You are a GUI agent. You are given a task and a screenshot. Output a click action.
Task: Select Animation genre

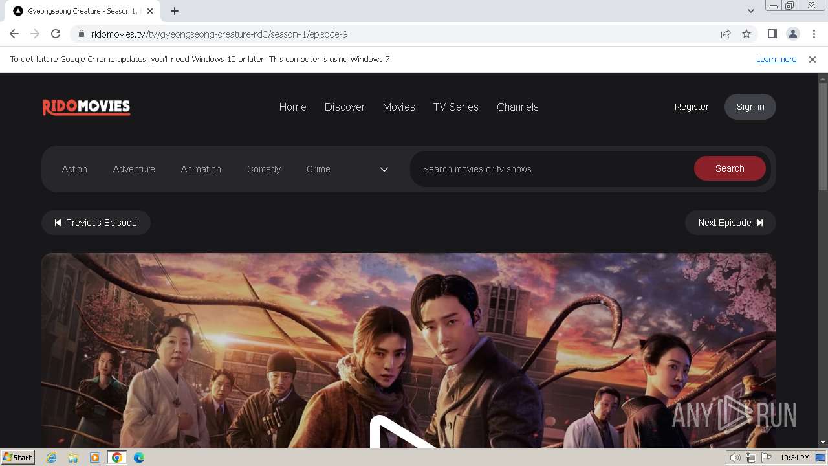pyautogui.click(x=201, y=169)
